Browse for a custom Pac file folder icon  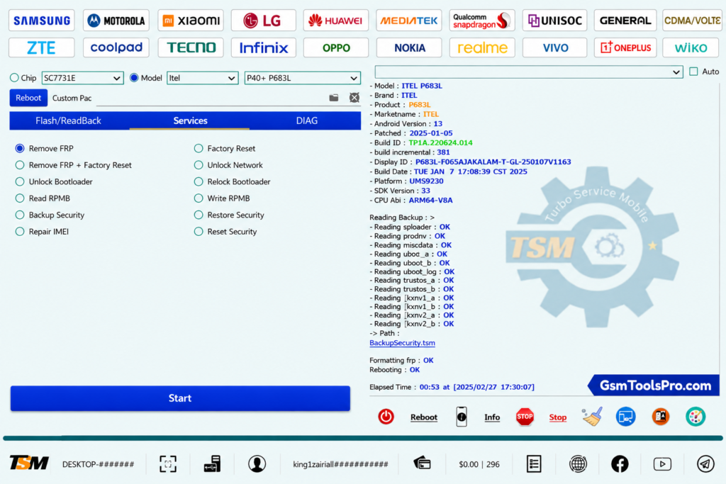[334, 98]
